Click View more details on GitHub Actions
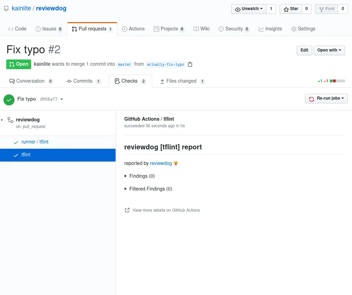This screenshot has width=352, height=295. pyautogui.click(x=166, y=210)
